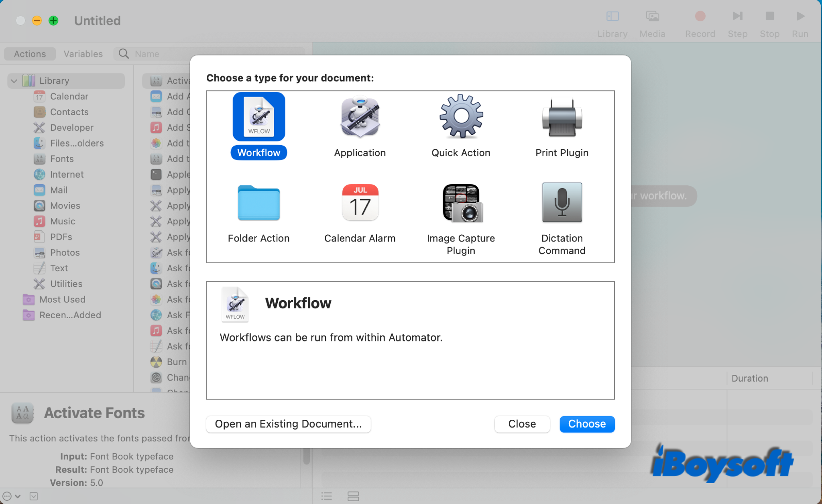Select the Print Plugin printer icon
This screenshot has width=822, height=504.
click(x=562, y=117)
